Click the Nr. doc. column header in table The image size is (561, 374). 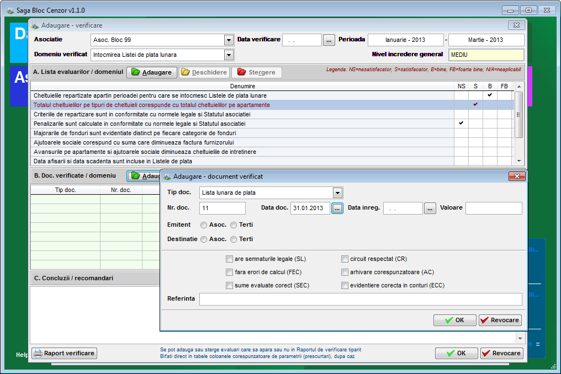[121, 190]
